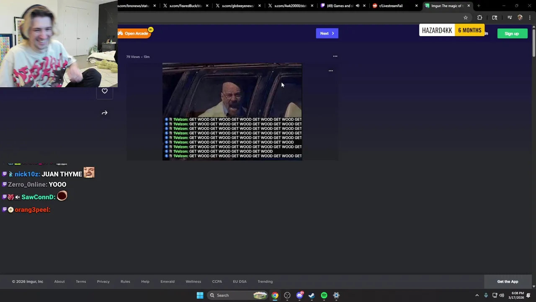Open the browser extensions puzzle icon
This screenshot has width=536, height=302.
pyautogui.click(x=480, y=18)
